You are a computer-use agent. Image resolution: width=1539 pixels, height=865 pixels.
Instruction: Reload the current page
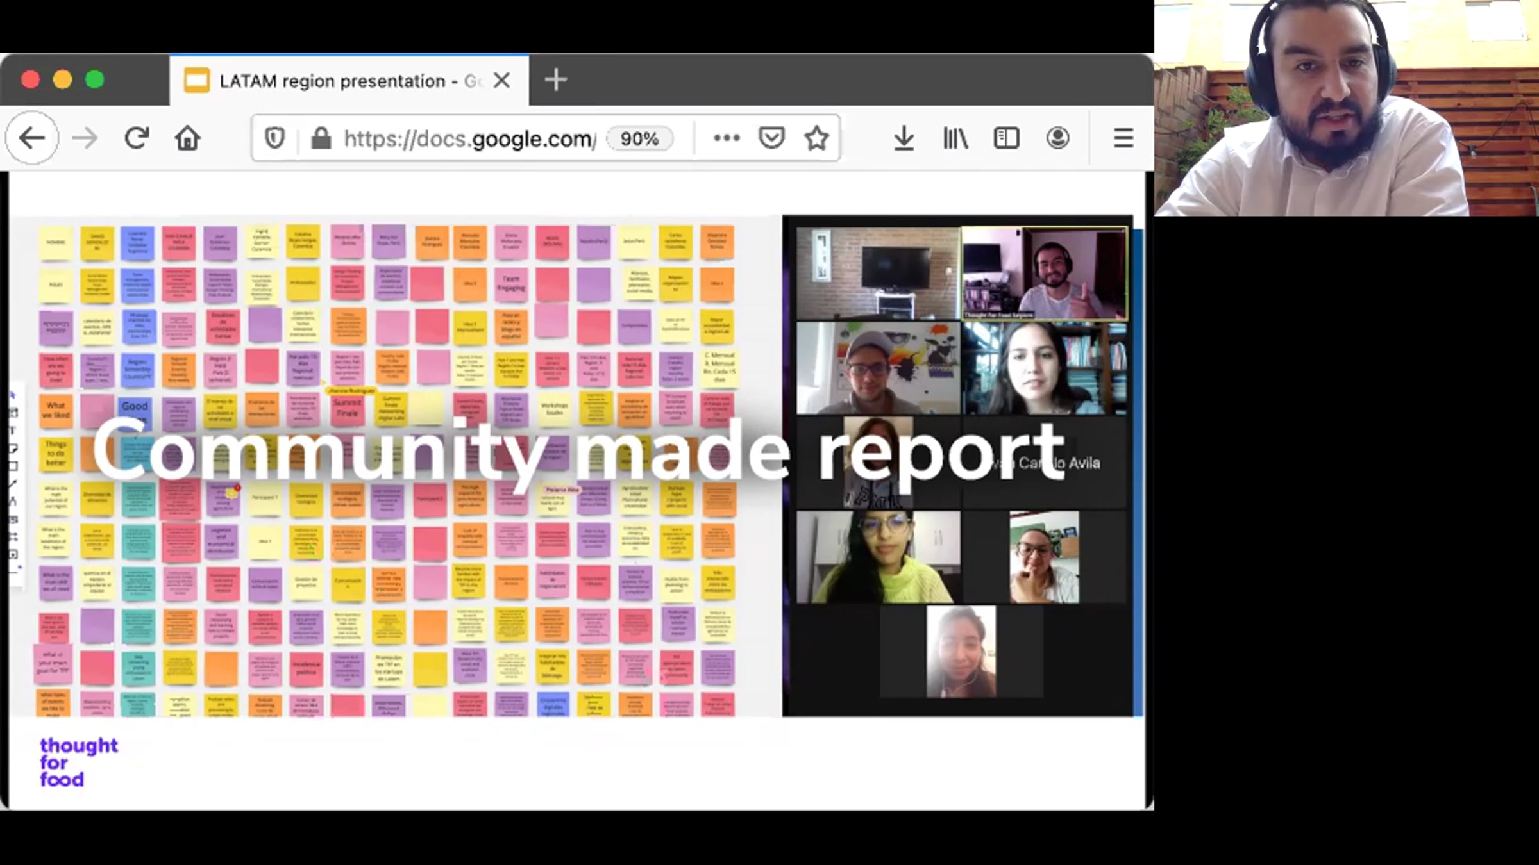point(137,138)
